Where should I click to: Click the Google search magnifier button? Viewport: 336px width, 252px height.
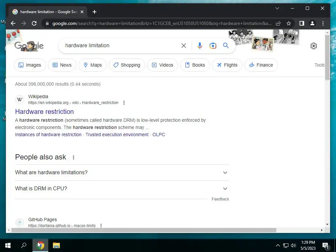(x=226, y=45)
